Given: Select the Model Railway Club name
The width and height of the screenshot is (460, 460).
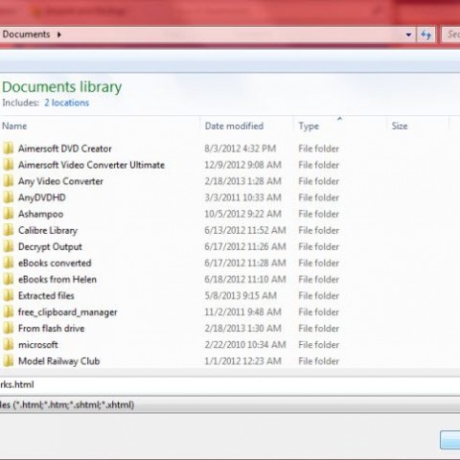Looking at the screenshot, I should point(59,361).
